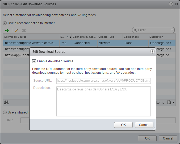The image size is (180, 144).
Task: Sort the table by the Update Type column
Action: [x=110, y=37]
